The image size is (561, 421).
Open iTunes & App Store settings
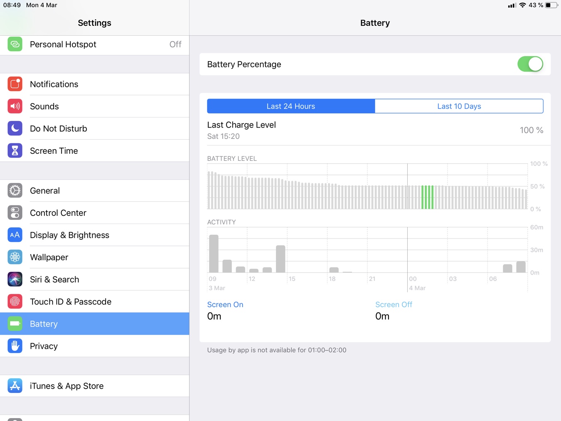tap(95, 386)
